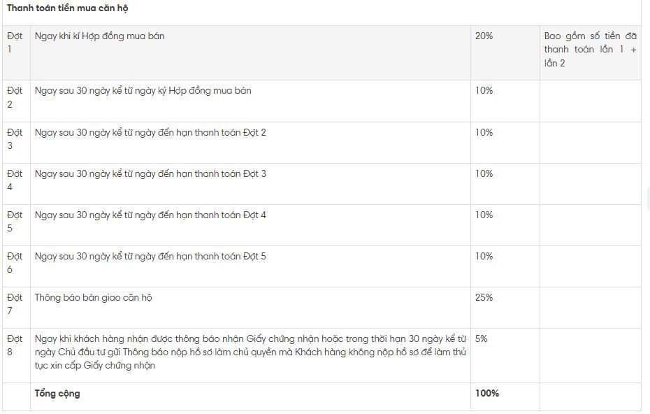This screenshot has width=650, height=414.
Task: Click 'Ngay khi kí Hợp đồng mua bán' cell
Action: [x=99, y=36]
